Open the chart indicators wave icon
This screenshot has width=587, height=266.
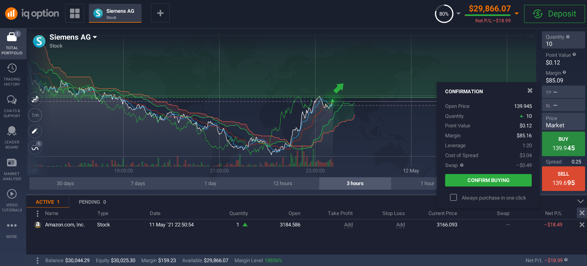[35, 148]
